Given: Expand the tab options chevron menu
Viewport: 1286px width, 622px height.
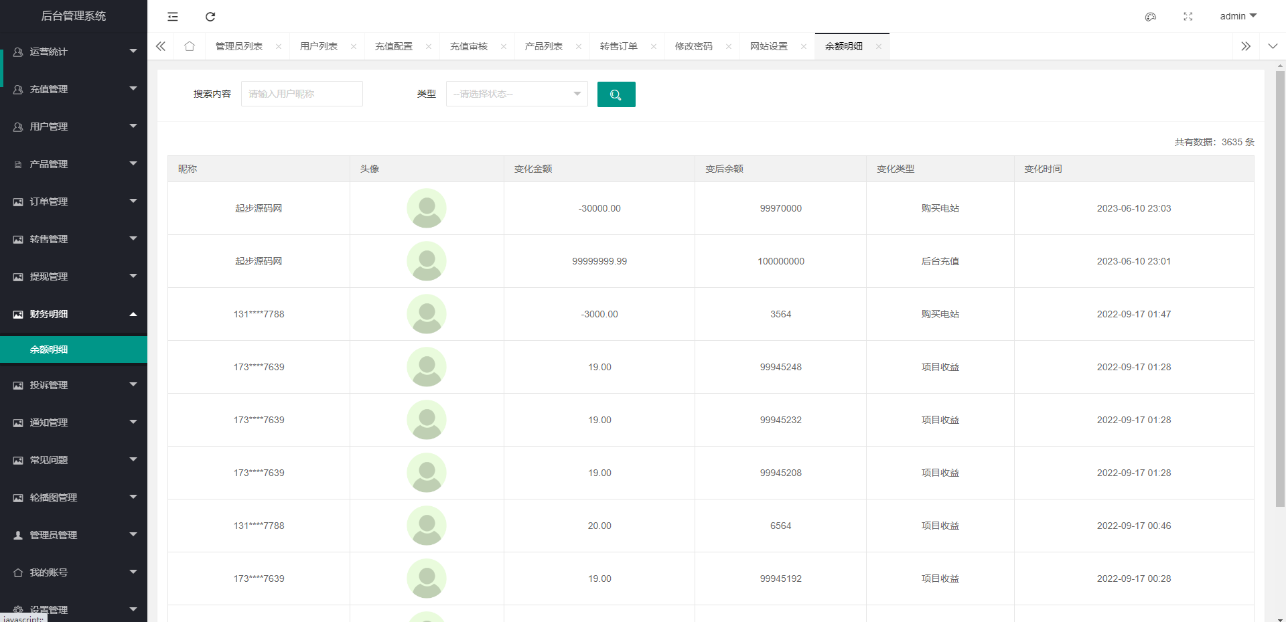Looking at the screenshot, I should [1272, 46].
